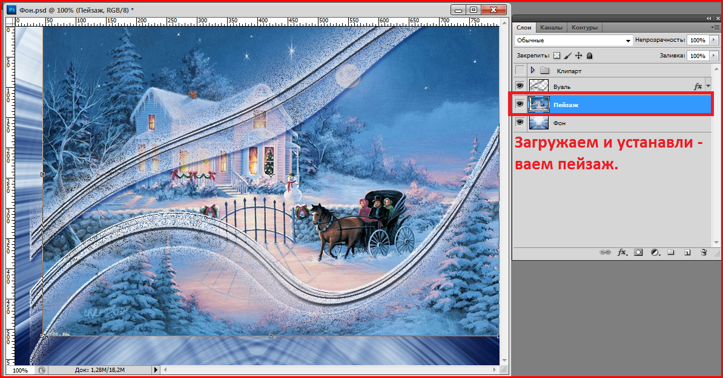The width and height of the screenshot is (723, 378).
Task: Open the Layers panel options menu
Action: tap(715, 28)
